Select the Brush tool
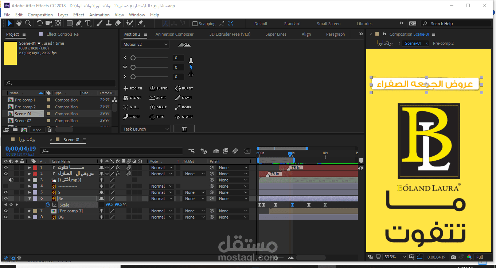 [99, 23]
